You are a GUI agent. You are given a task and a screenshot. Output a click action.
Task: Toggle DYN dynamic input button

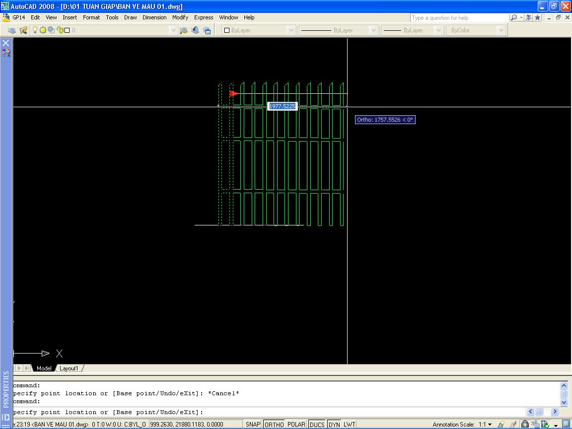[334, 424]
